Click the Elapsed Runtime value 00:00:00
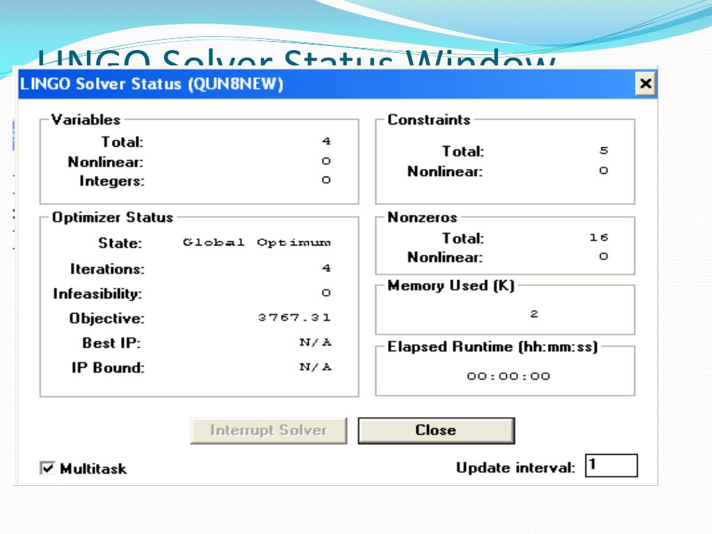 (x=508, y=376)
